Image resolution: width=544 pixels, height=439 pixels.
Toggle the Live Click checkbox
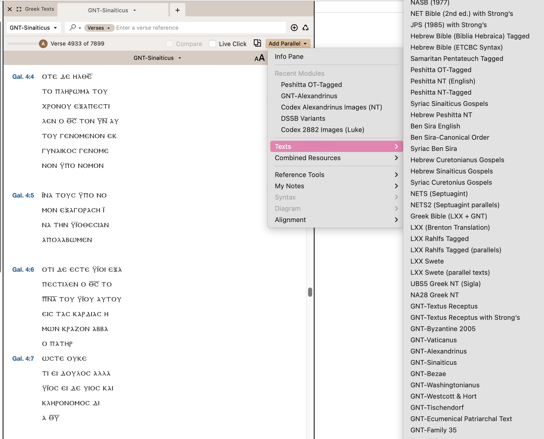click(x=212, y=44)
